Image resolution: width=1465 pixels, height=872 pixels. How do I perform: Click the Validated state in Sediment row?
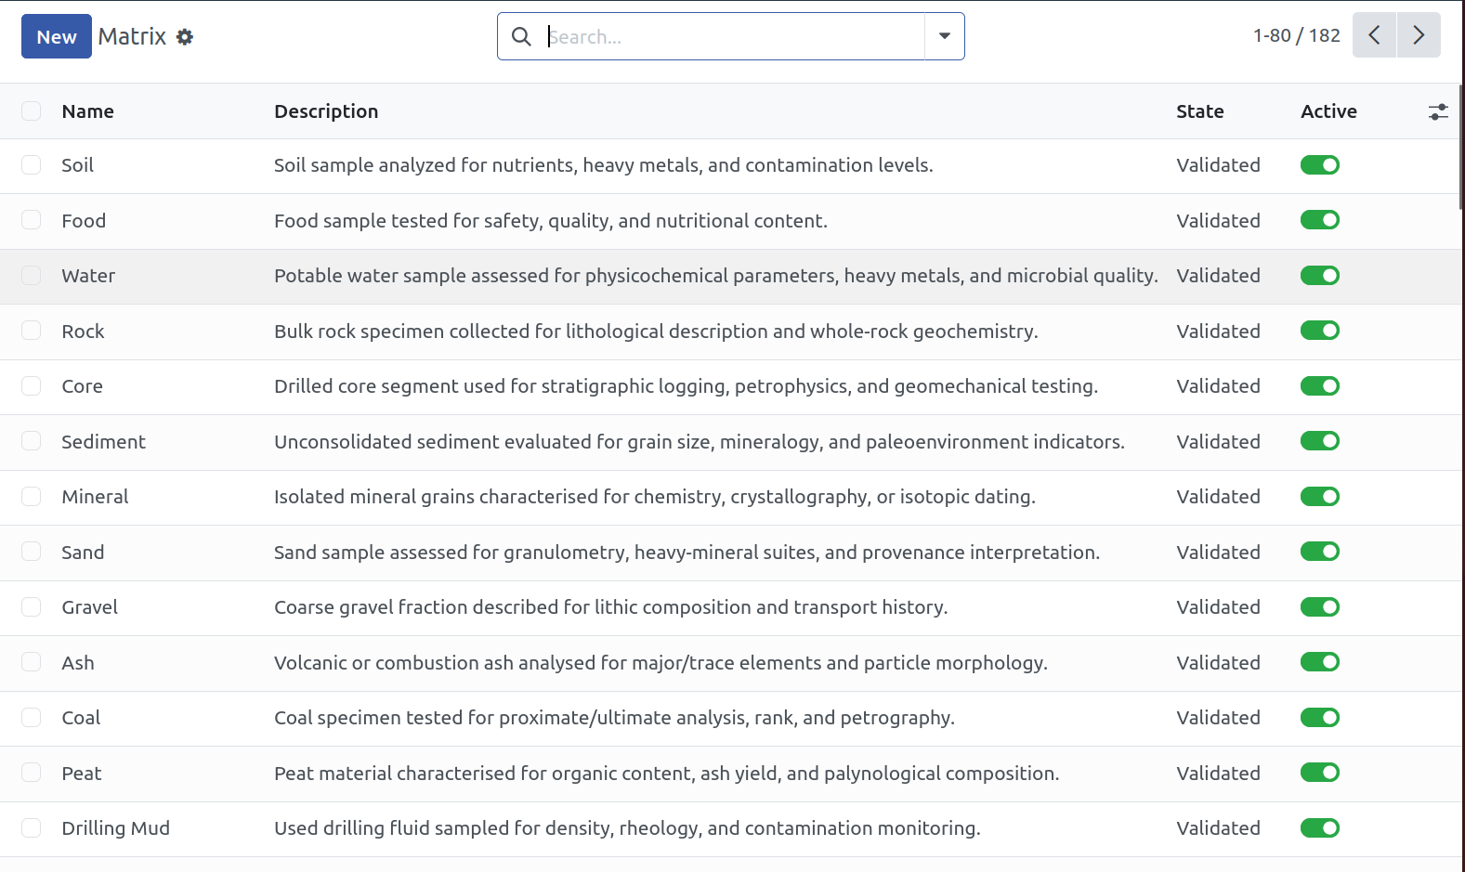[x=1218, y=442]
